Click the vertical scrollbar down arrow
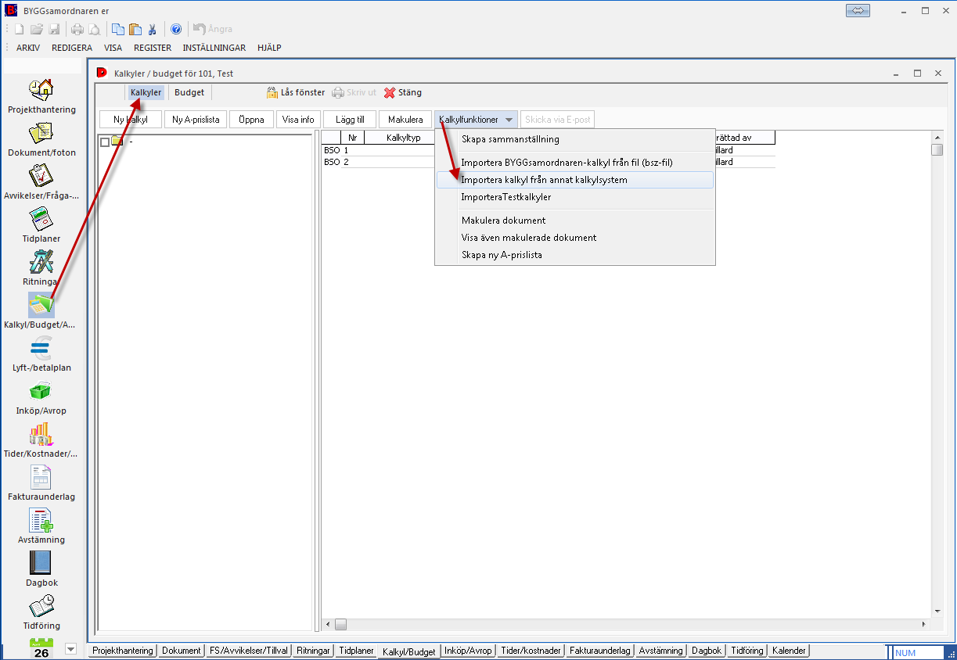This screenshot has height=660, width=957. 937,610
